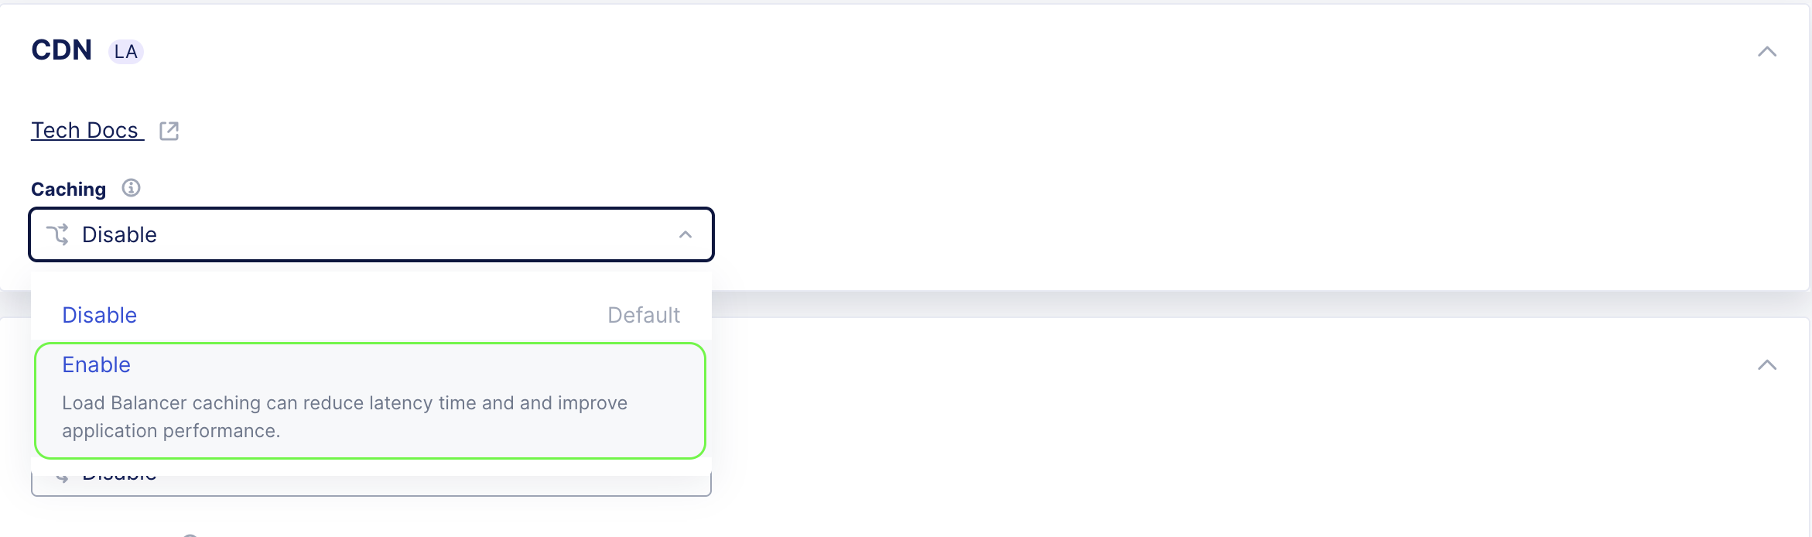The image size is (1812, 537).
Task: Open the Tech Docs link
Action: (85, 129)
